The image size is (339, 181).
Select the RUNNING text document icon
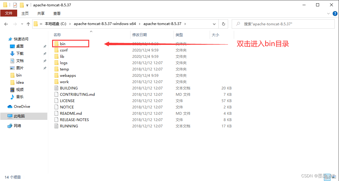coord(56,126)
